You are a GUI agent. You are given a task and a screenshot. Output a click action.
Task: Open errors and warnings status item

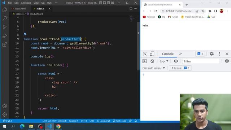[8, 121]
